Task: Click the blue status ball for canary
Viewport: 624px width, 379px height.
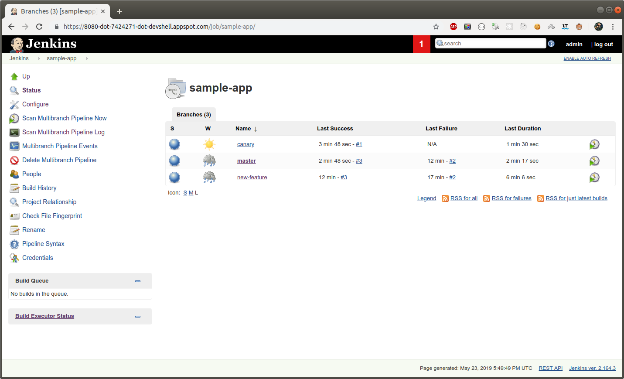Action: point(174,144)
